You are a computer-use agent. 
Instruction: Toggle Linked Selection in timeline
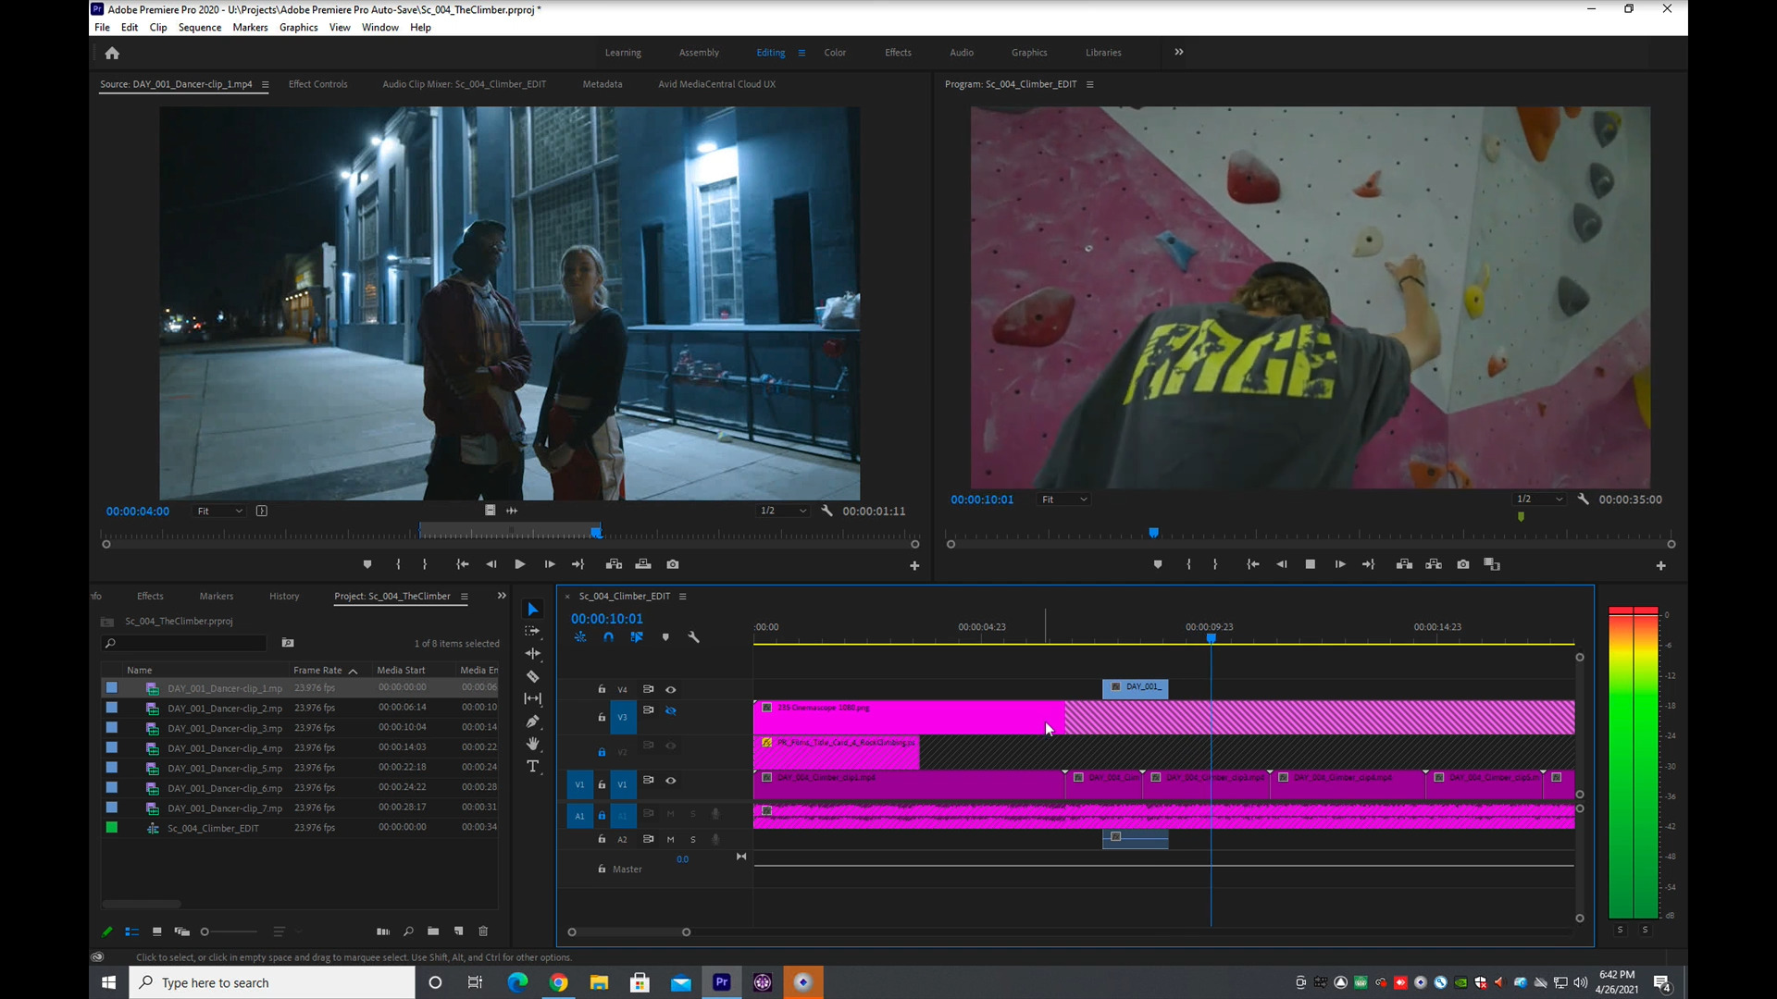637,637
